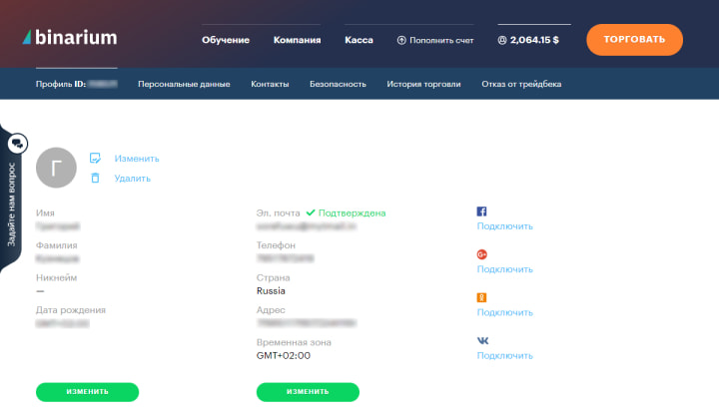Screen dimensions: 719x412
Task: Click the Binarium logo
Action: pyautogui.click(x=69, y=39)
